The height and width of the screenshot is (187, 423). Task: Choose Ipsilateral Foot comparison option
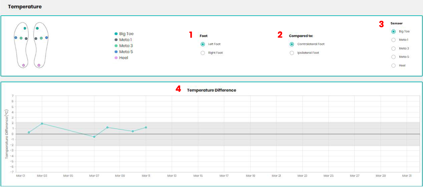[x=292, y=53]
